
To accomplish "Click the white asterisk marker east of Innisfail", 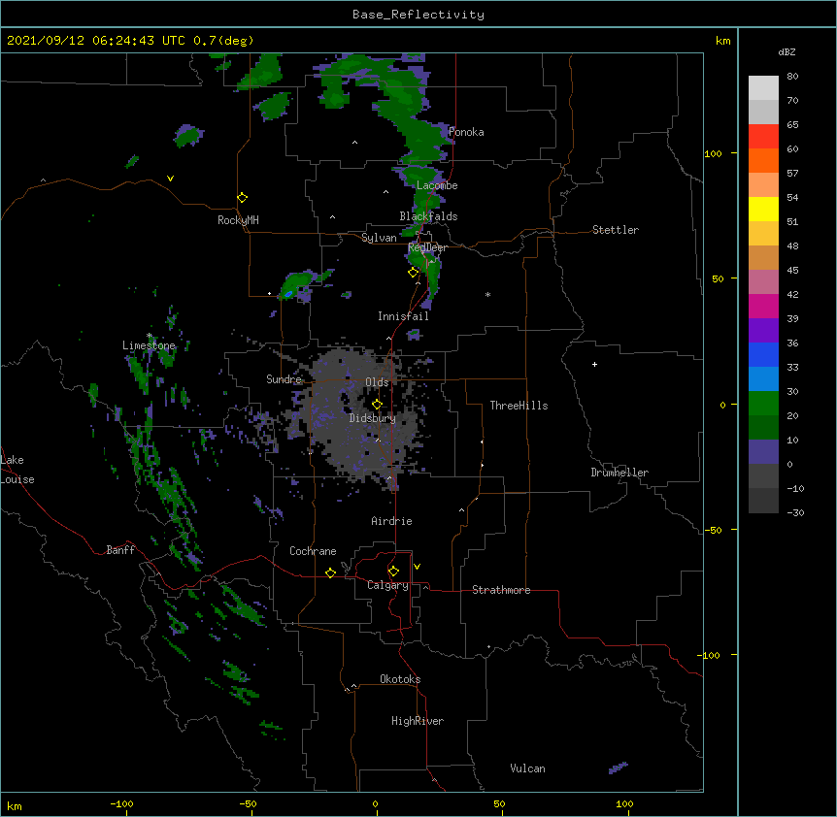I will click(487, 294).
